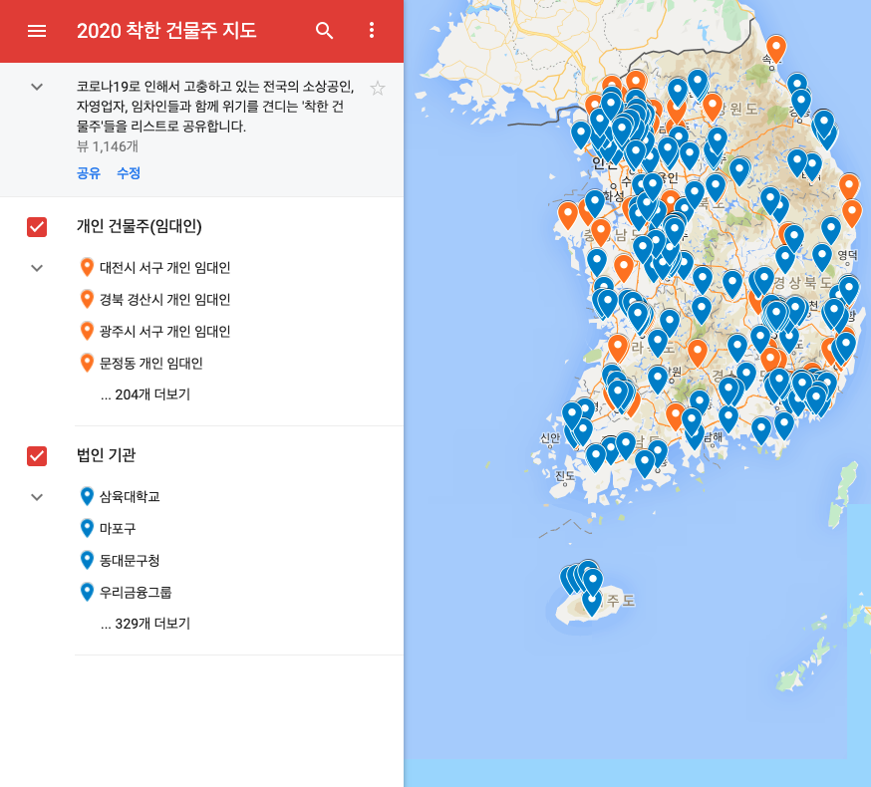This screenshot has width=871, height=787.
Task: Open the map search
Action: click(x=324, y=31)
